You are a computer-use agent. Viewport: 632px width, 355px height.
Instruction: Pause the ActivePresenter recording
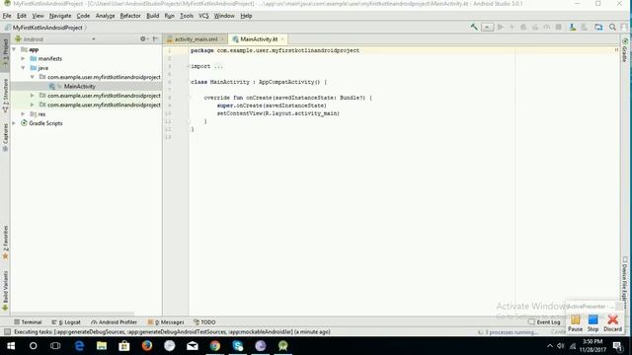[x=575, y=323]
